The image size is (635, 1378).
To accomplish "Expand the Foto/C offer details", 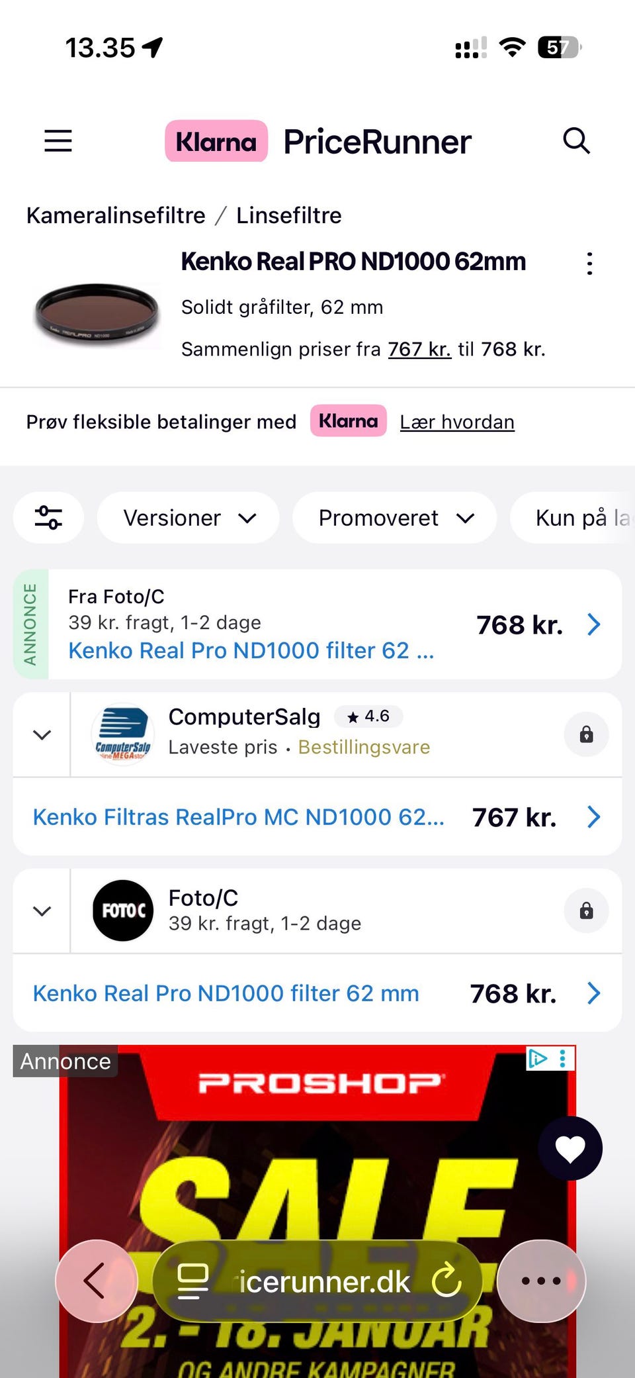I will (42, 911).
